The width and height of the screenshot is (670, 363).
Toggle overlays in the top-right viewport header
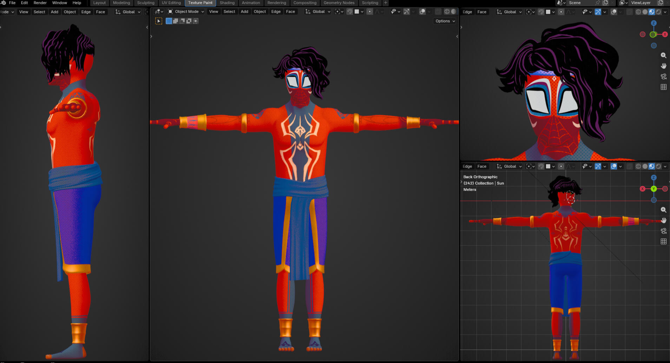click(614, 12)
